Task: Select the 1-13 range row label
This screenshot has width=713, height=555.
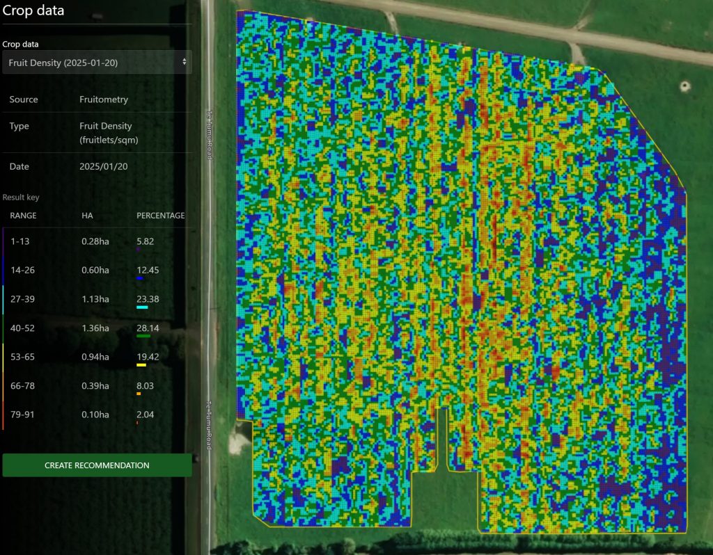Action: pyautogui.click(x=21, y=241)
